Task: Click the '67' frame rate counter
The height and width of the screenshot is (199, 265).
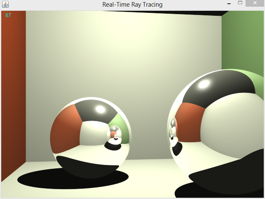Action: pyautogui.click(x=8, y=15)
